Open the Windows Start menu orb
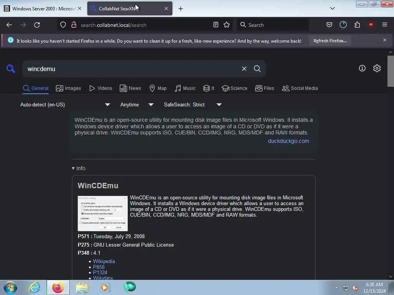Screen dimensions: 394x295 [x=10, y=287]
